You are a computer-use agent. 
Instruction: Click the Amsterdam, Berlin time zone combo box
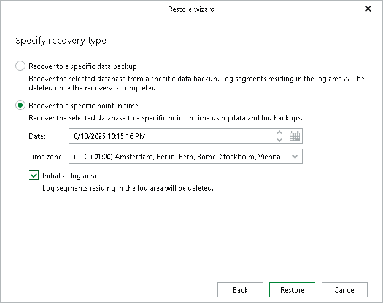coord(177,157)
